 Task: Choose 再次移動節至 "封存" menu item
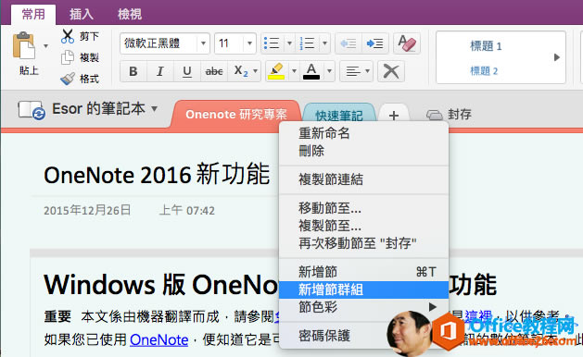[x=363, y=243]
